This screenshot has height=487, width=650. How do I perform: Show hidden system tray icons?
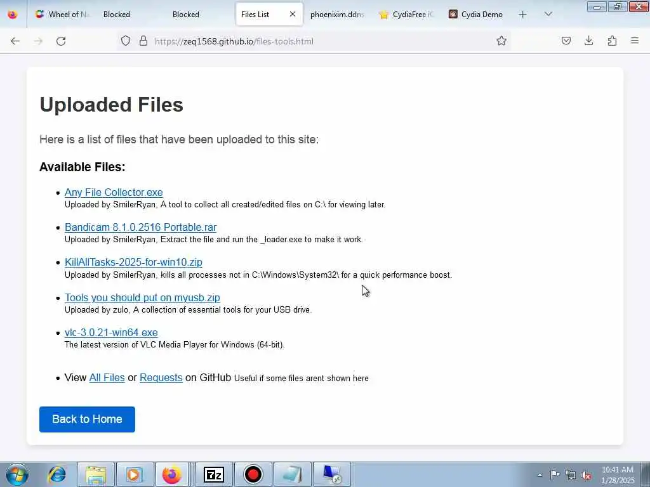tap(540, 475)
